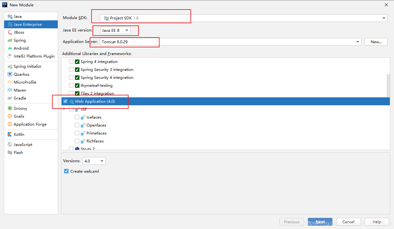Select IntelliJ Platform Plugin module type
394x229 pixels.
point(31,56)
